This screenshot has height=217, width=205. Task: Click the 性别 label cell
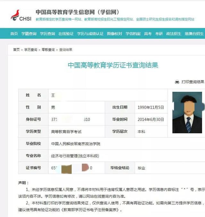[x=33, y=107]
